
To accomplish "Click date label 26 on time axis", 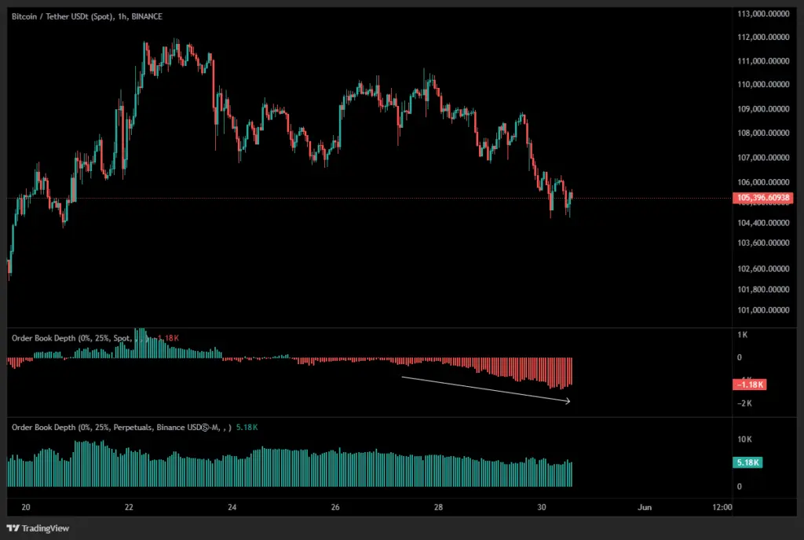I will (335, 508).
